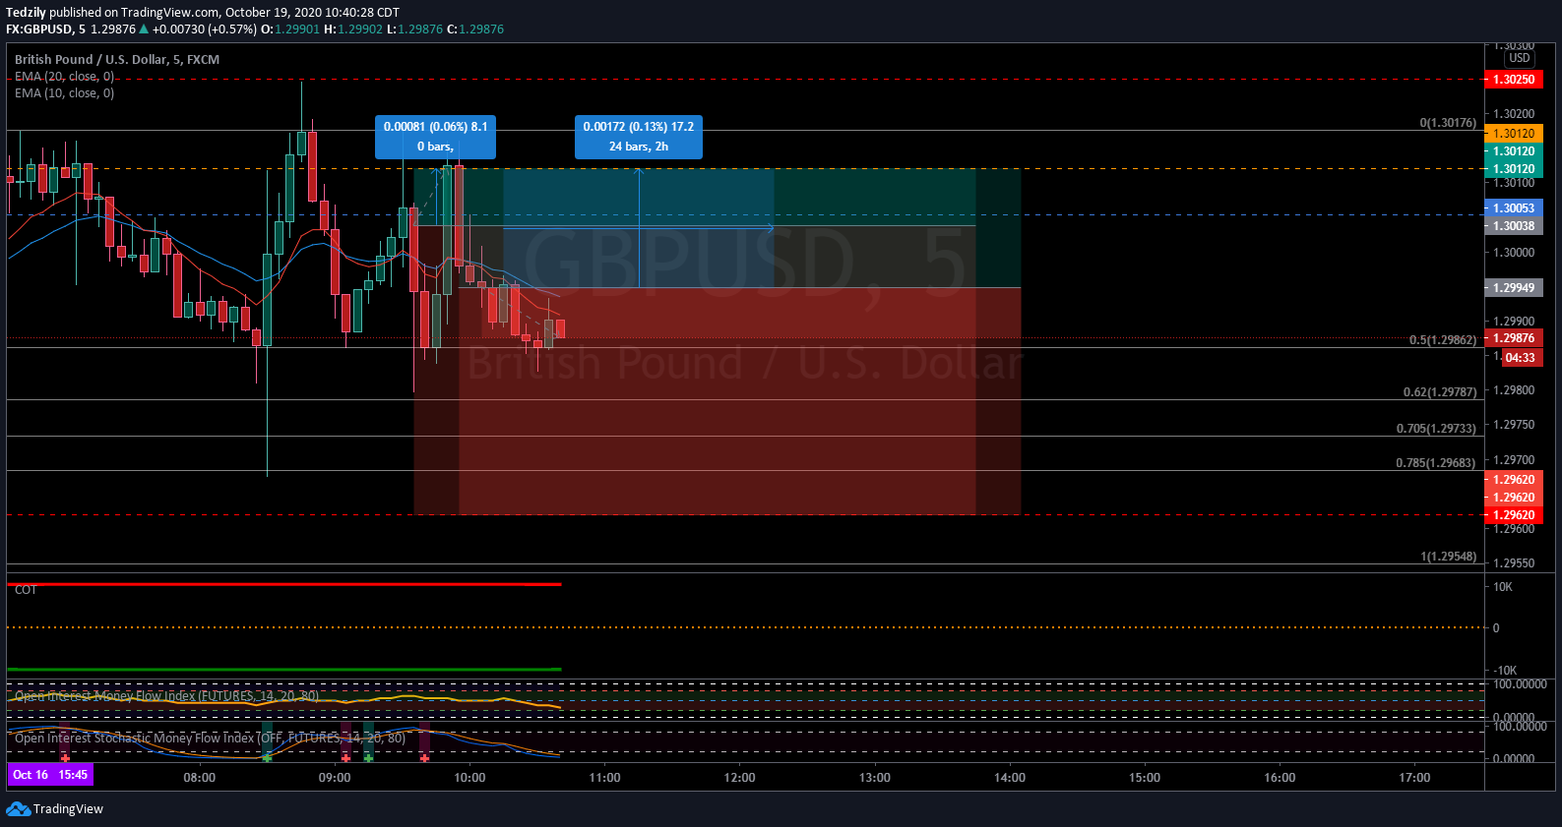
Task: Click the 14:00 time axis label
Action: (x=1010, y=778)
